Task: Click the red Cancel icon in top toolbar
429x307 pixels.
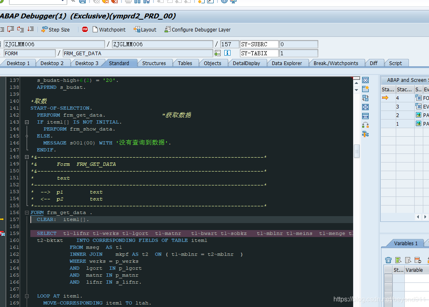Action: click(x=115, y=1)
